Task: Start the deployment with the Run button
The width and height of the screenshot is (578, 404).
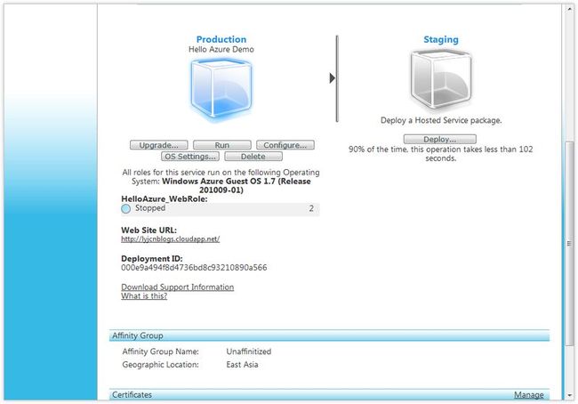Action: [x=222, y=145]
